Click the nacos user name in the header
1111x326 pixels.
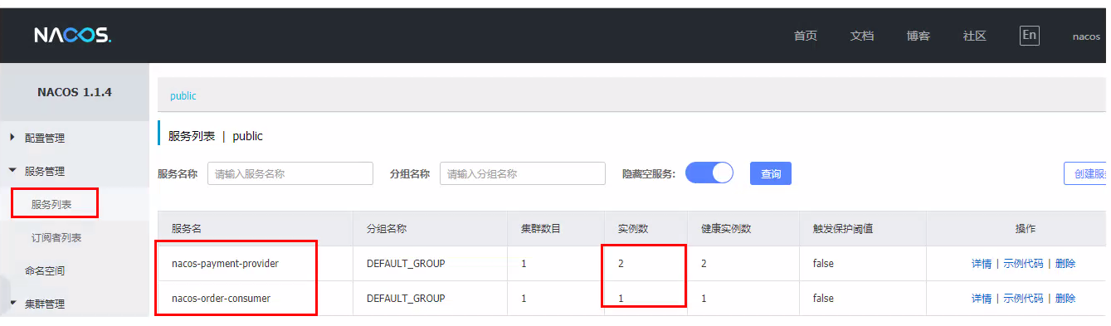click(1086, 36)
